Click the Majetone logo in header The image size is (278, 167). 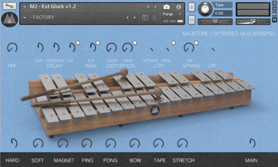[x=9, y=19]
